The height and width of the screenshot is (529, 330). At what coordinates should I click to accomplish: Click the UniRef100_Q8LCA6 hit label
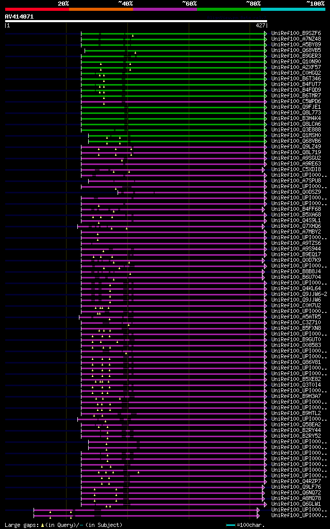296,124
